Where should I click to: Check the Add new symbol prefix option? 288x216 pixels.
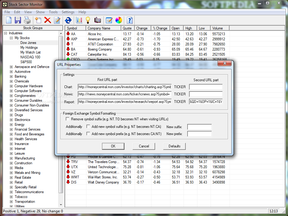click(x=88, y=134)
